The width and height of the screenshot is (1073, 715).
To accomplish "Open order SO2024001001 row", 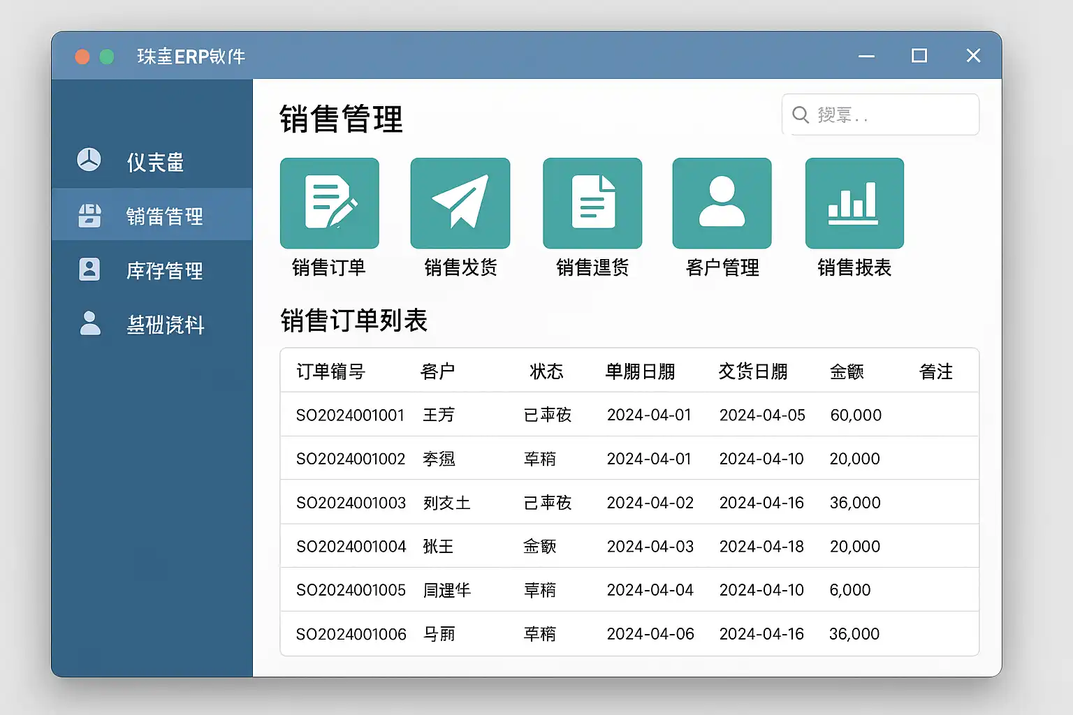I will 350,415.
